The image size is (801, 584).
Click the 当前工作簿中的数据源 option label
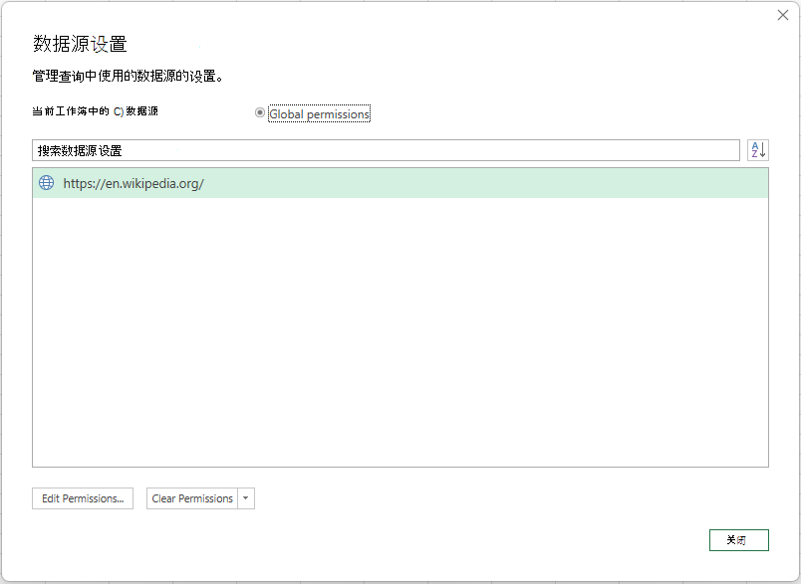[x=95, y=111]
